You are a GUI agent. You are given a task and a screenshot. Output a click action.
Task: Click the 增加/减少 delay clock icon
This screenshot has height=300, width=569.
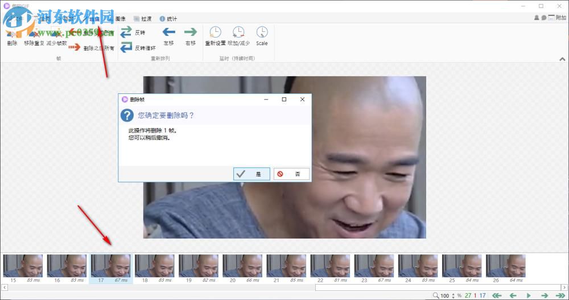[x=238, y=32]
